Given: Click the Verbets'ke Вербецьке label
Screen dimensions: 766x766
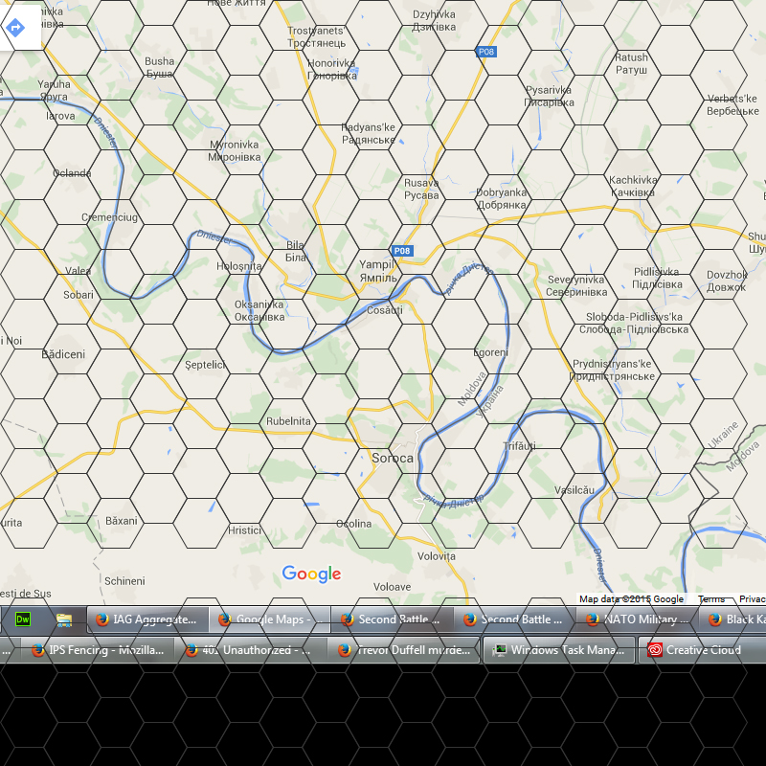Looking at the screenshot, I should [x=732, y=104].
